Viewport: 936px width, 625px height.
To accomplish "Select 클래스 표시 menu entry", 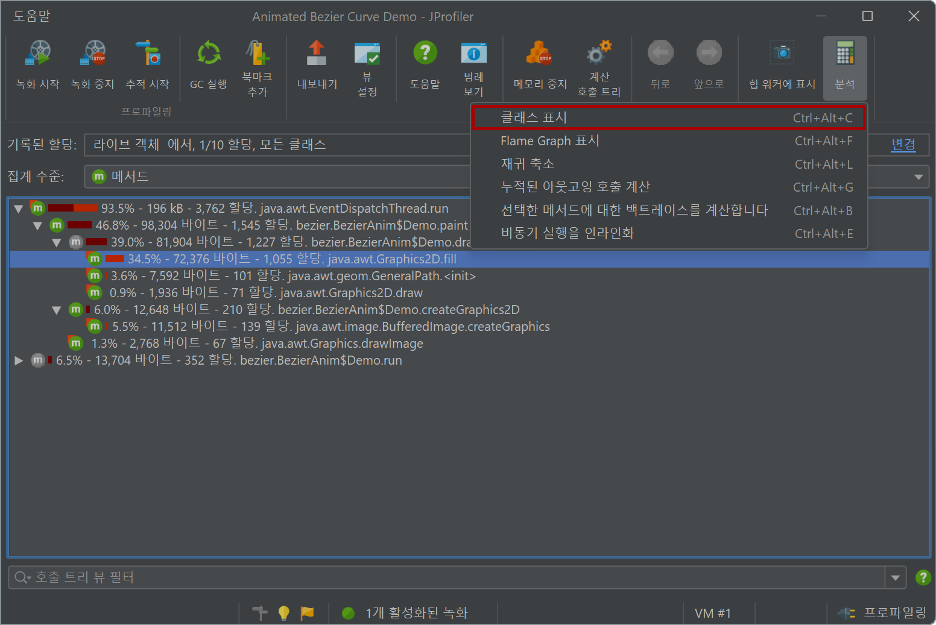I will [669, 118].
